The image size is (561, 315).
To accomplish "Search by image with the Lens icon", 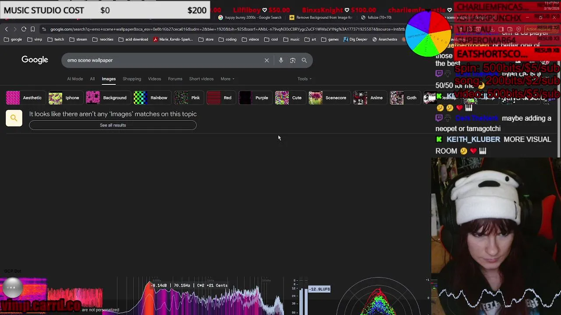I will coord(293,60).
